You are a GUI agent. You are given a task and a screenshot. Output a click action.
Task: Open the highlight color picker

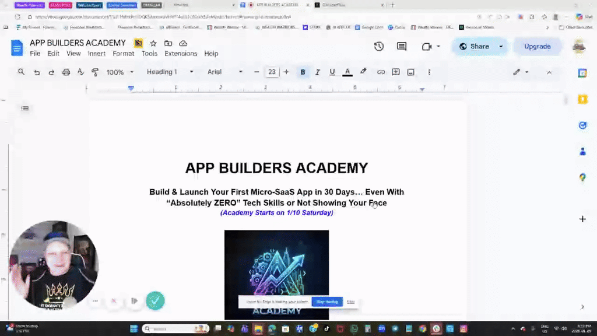(363, 72)
